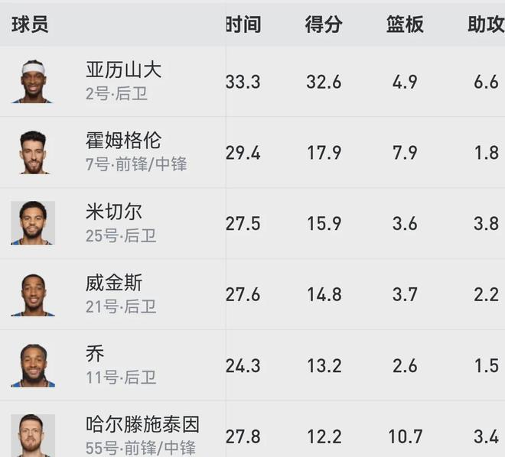Sort by the 篮板 column header

[405, 24]
